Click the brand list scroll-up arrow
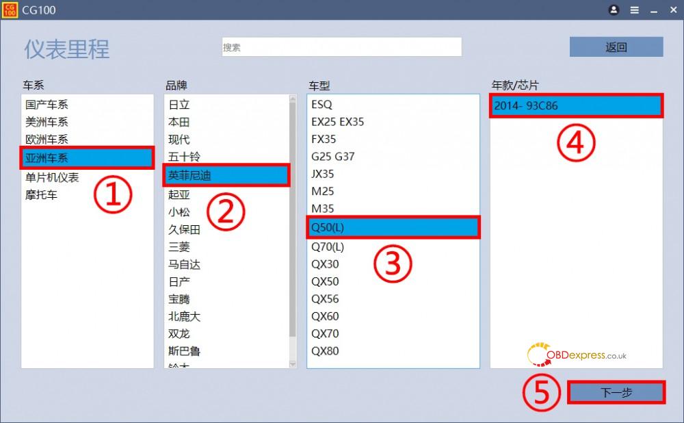This screenshot has height=423, width=684. point(293,99)
